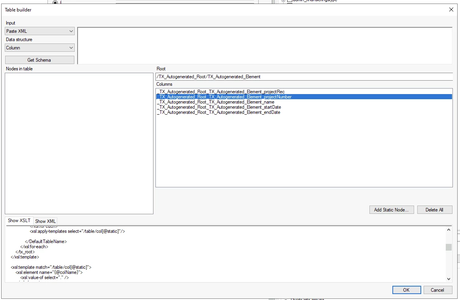Switch to the Show XSLT tab
460x300 pixels.
click(x=19, y=221)
